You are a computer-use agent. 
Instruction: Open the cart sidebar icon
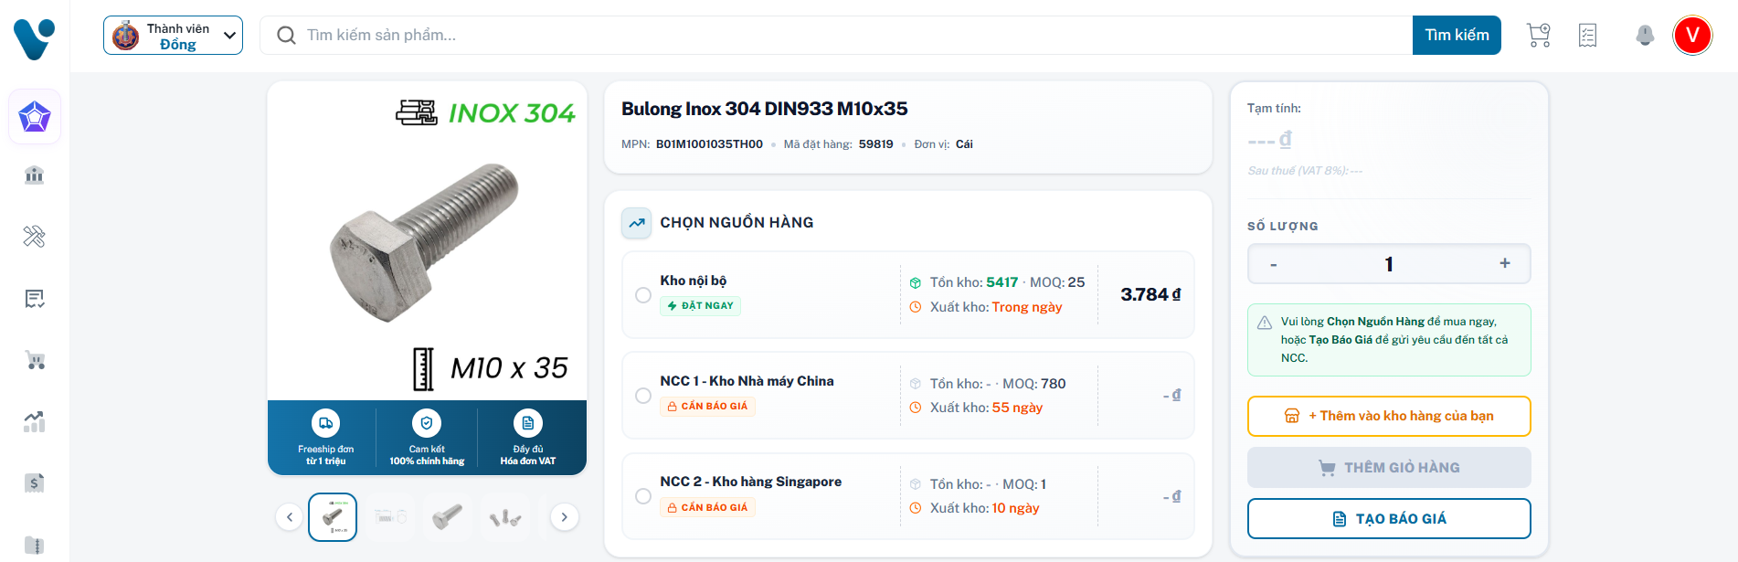(35, 360)
